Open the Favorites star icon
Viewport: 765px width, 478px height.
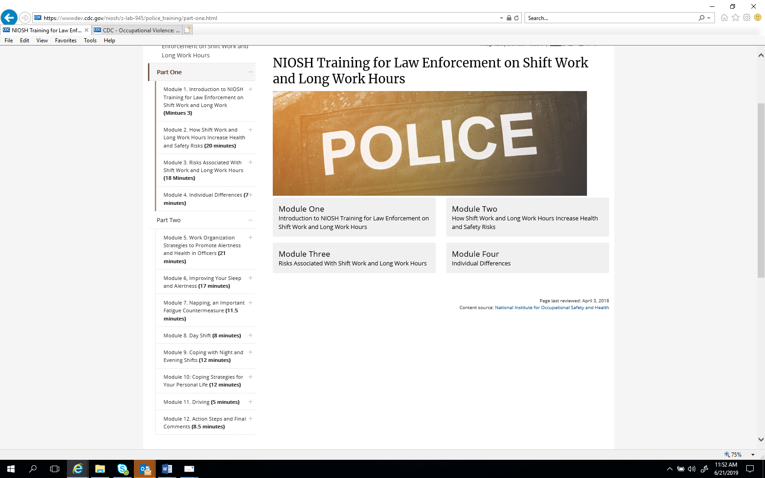tap(735, 18)
